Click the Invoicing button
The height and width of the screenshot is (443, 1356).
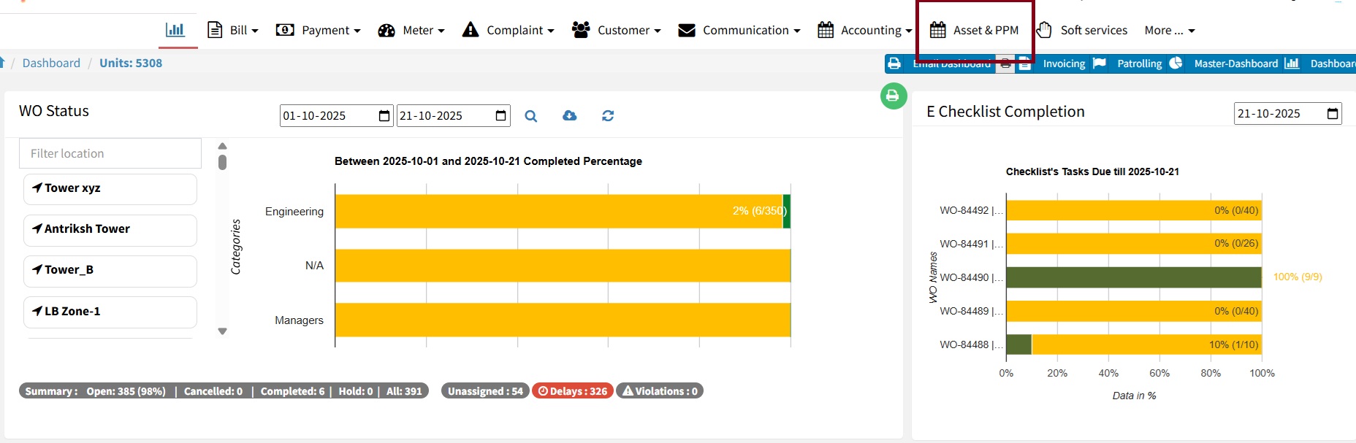[x=1064, y=63]
